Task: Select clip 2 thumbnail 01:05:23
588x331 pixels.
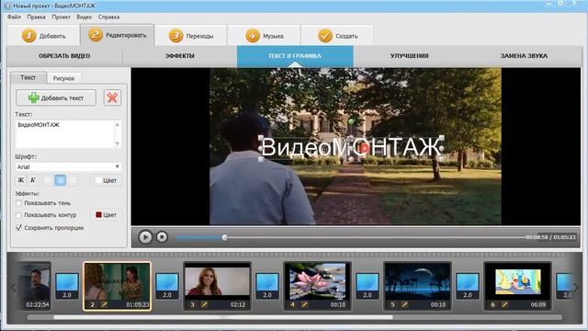Action: click(x=117, y=286)
